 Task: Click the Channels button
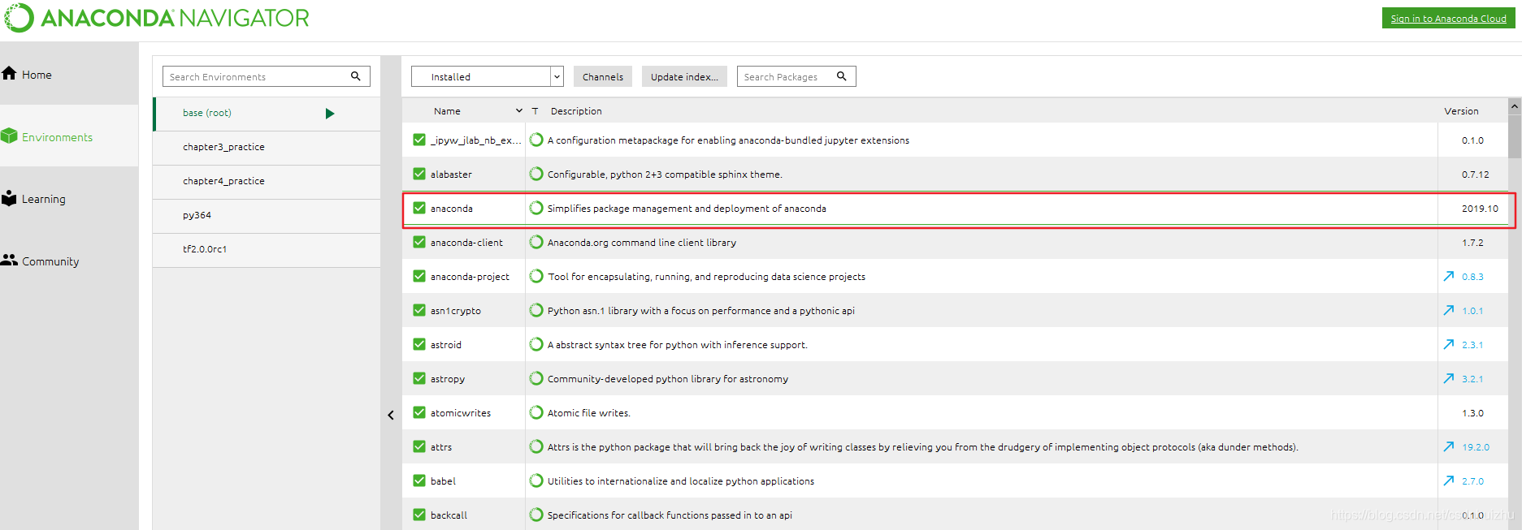[603, 76]
